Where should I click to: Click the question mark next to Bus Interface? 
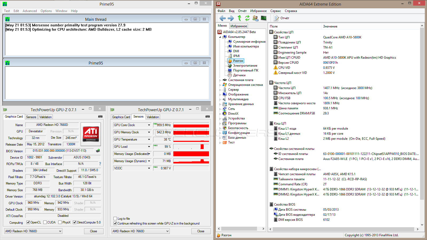coord(100,164)
